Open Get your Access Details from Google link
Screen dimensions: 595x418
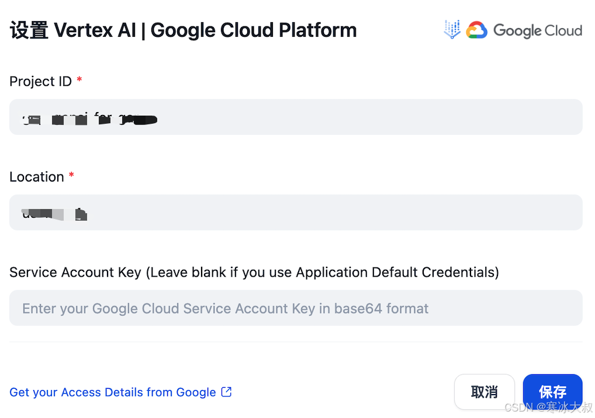coord(113,392)
